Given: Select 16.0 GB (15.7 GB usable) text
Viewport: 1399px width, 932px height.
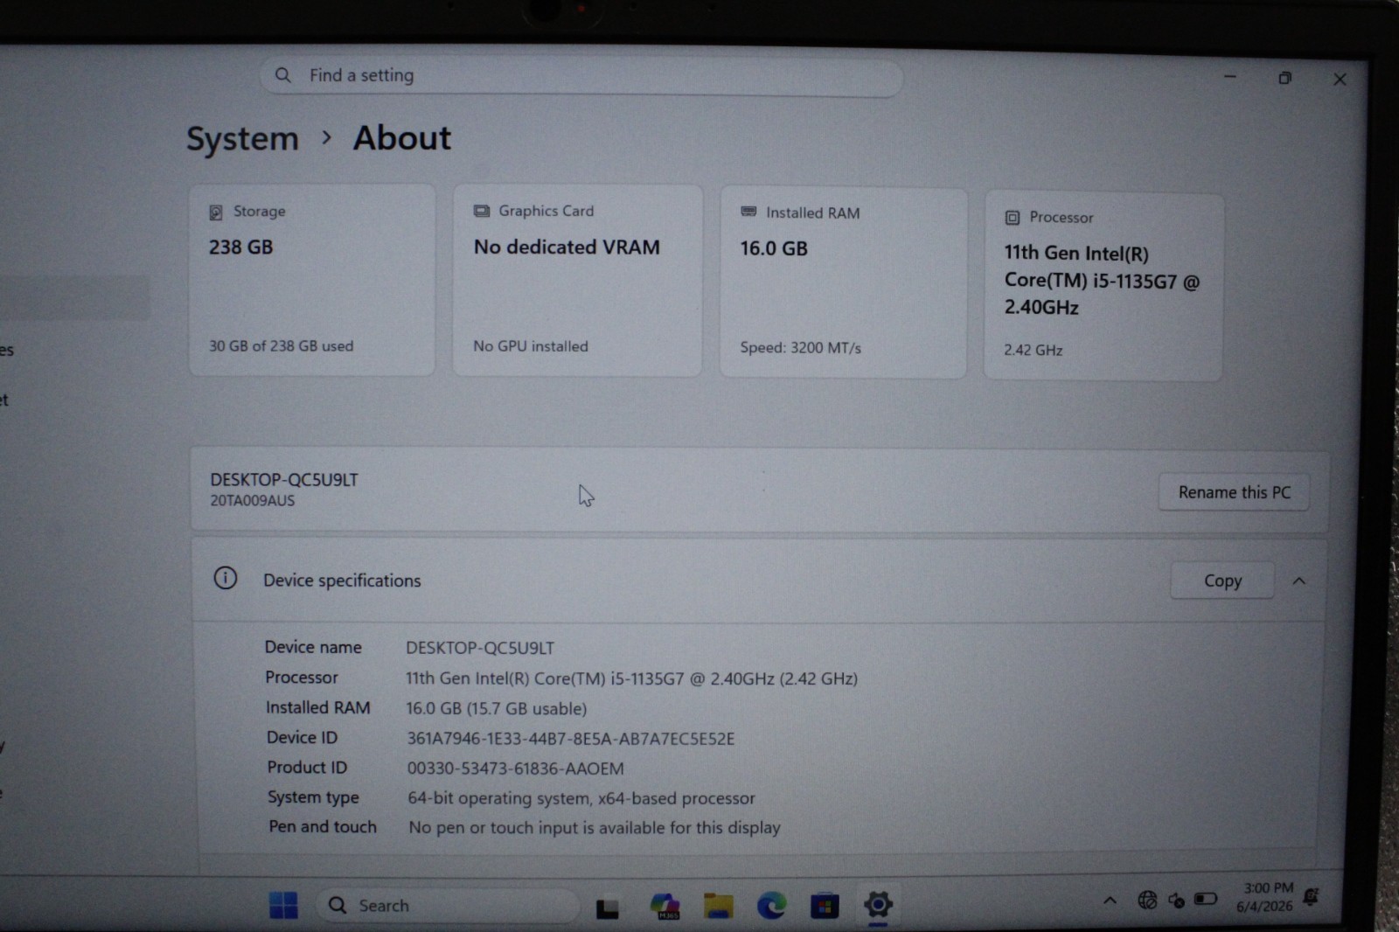Looking at the screenshot, I should [x=496, y=708].
